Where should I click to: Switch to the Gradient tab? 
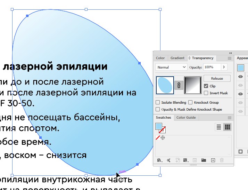(x=177, y=58)
